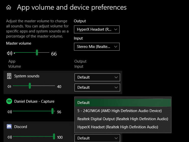Open the Stereo Mix input dropdown
The image size is (189, 142).
[x=97, y=47]
